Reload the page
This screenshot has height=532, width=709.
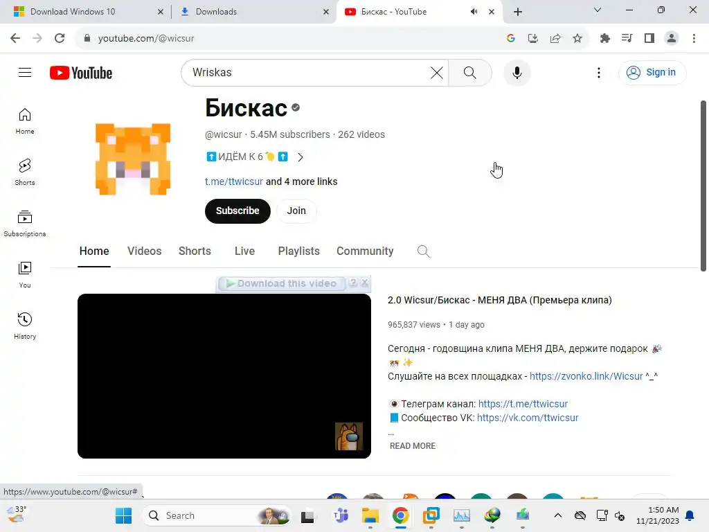(x=60, y=38)
